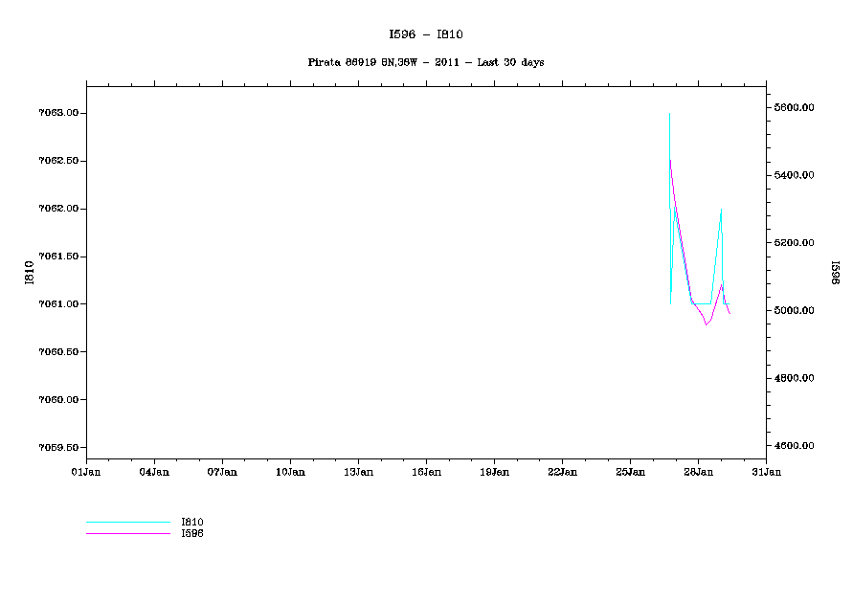Click the 7061.00 tick on left axis
Viewport: 853px width, 603px height.
[58, 304]
